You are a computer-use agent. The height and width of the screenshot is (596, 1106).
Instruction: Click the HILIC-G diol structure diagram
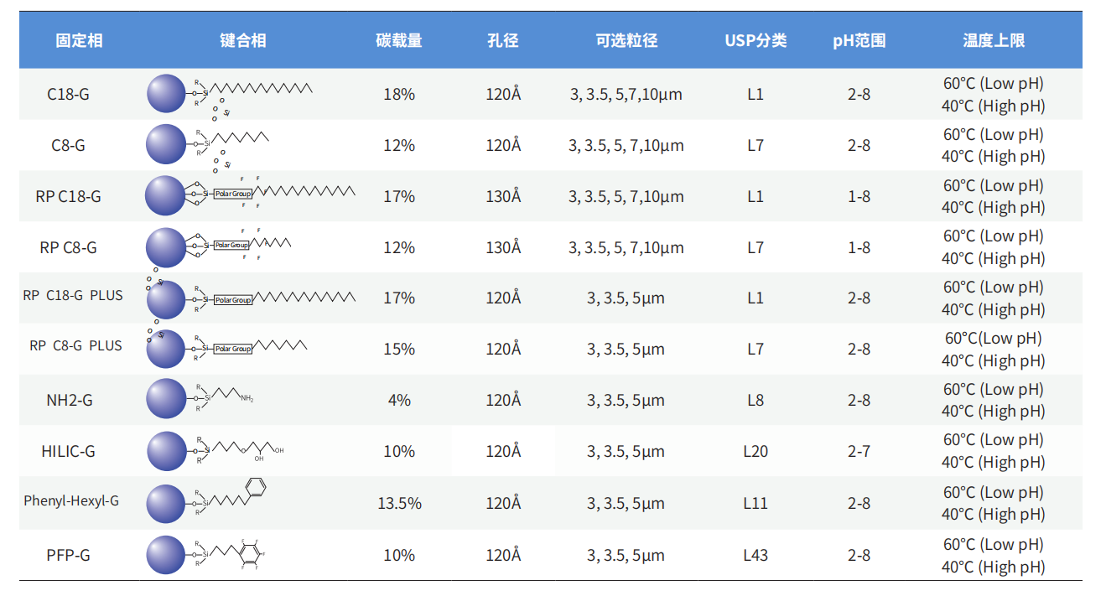(215, 450)
